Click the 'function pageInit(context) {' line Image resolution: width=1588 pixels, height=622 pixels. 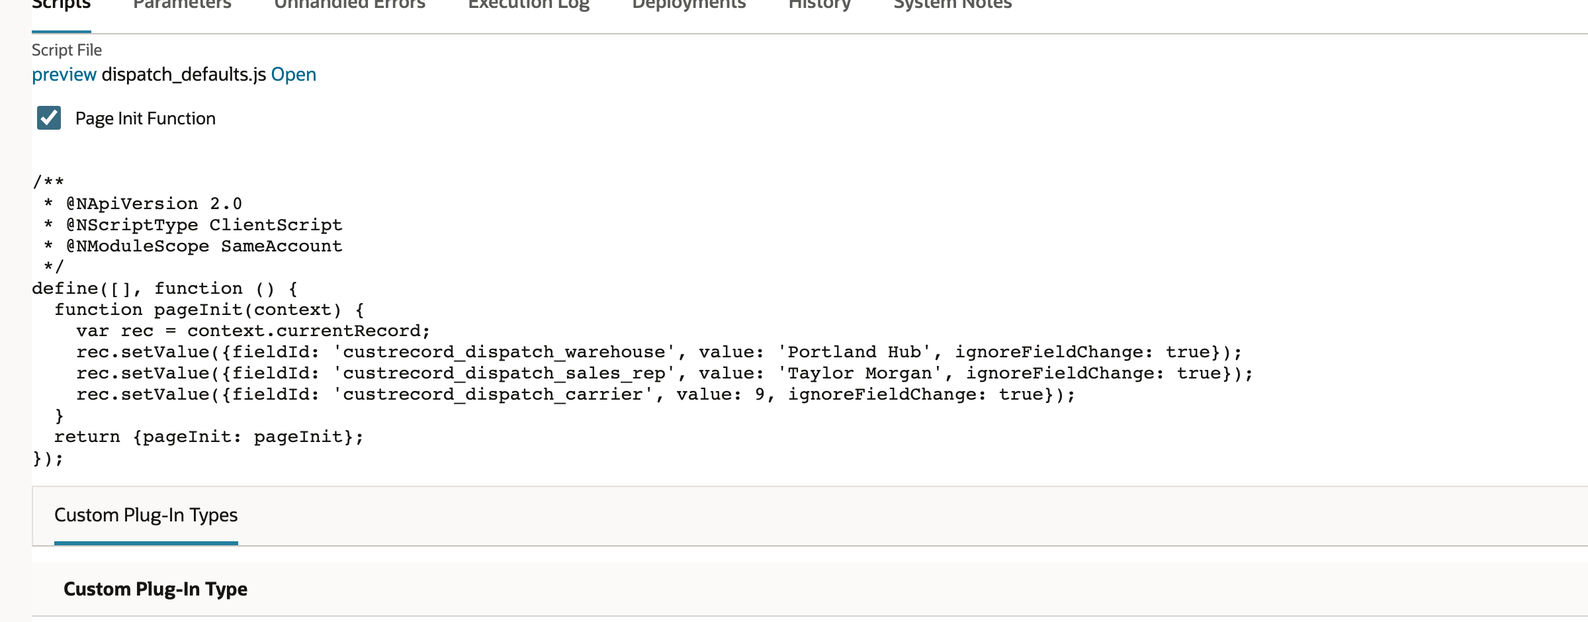[209, 310]
